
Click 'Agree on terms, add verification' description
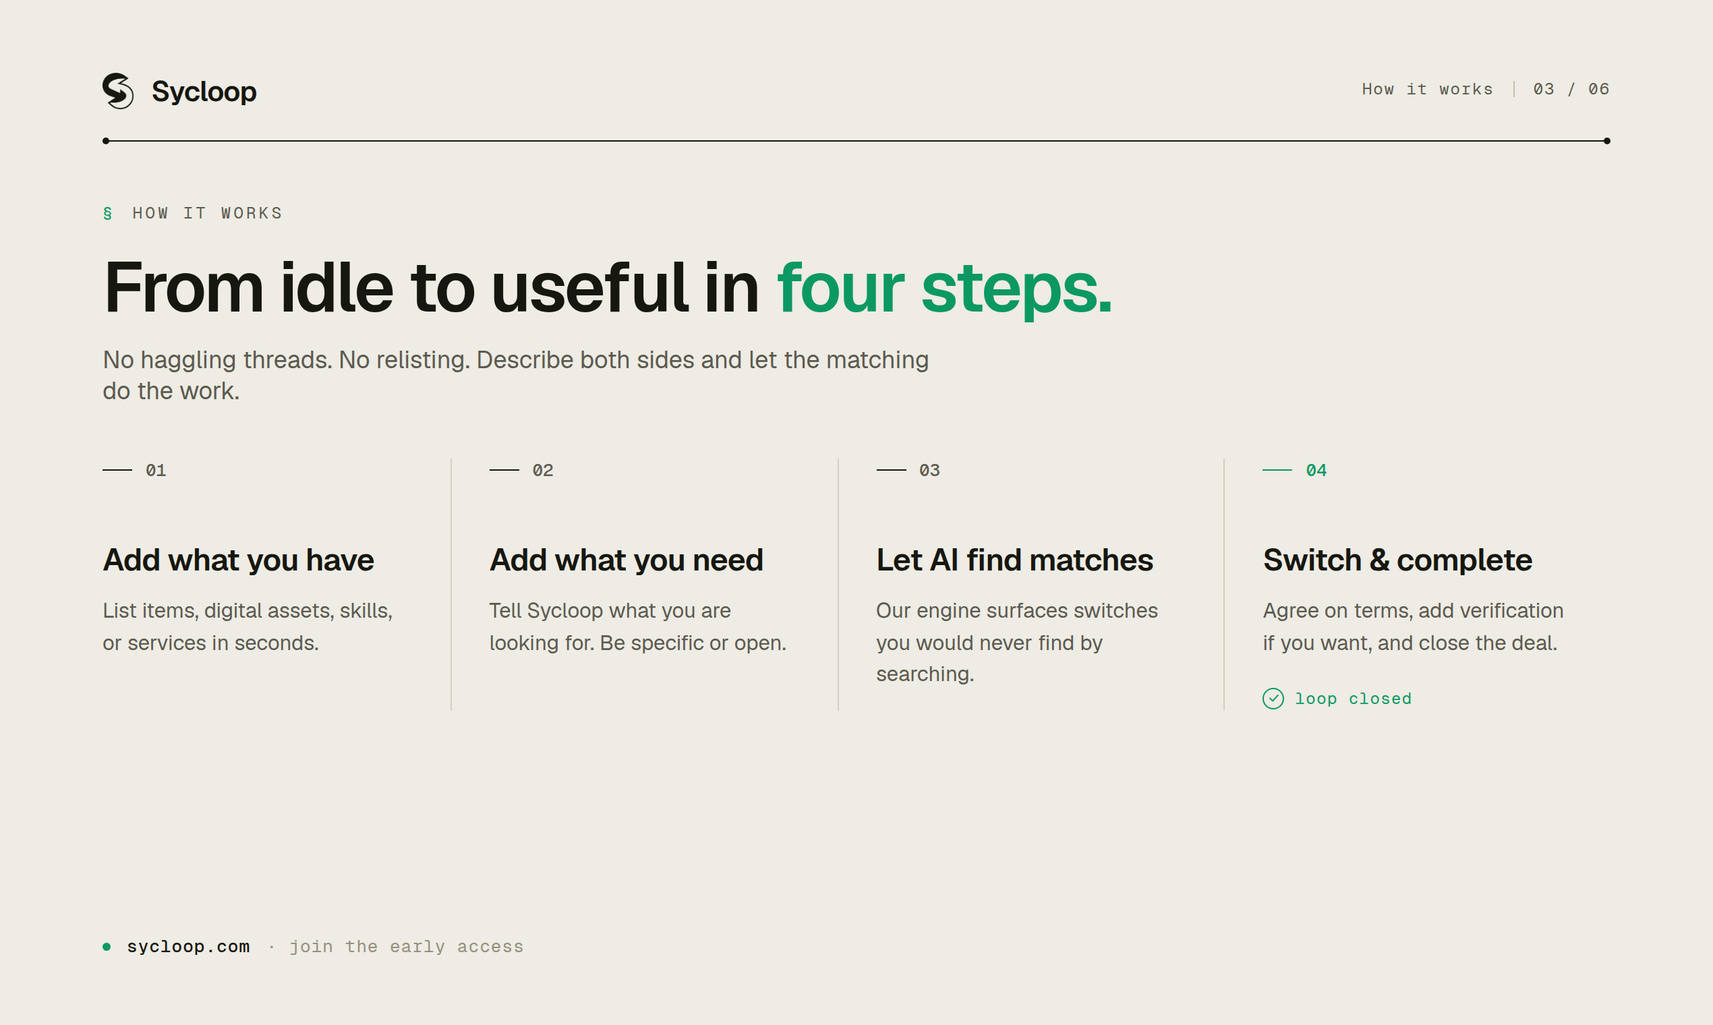click(1414, 626)
